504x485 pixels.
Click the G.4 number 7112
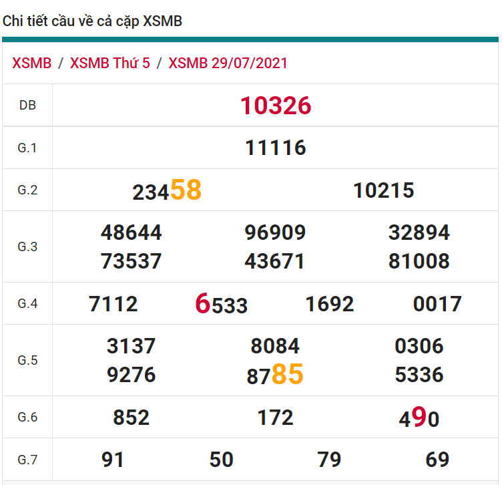(113, 304)
